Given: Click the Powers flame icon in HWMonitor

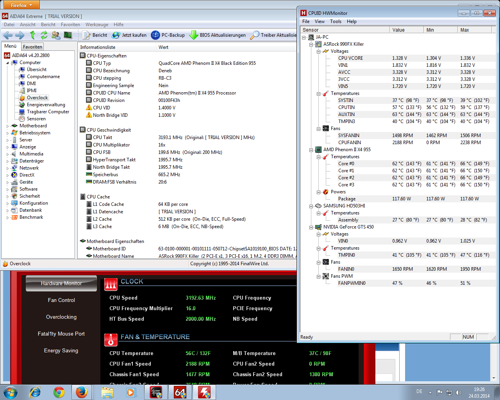Looking at the screenshot, I should click(325, 192).
